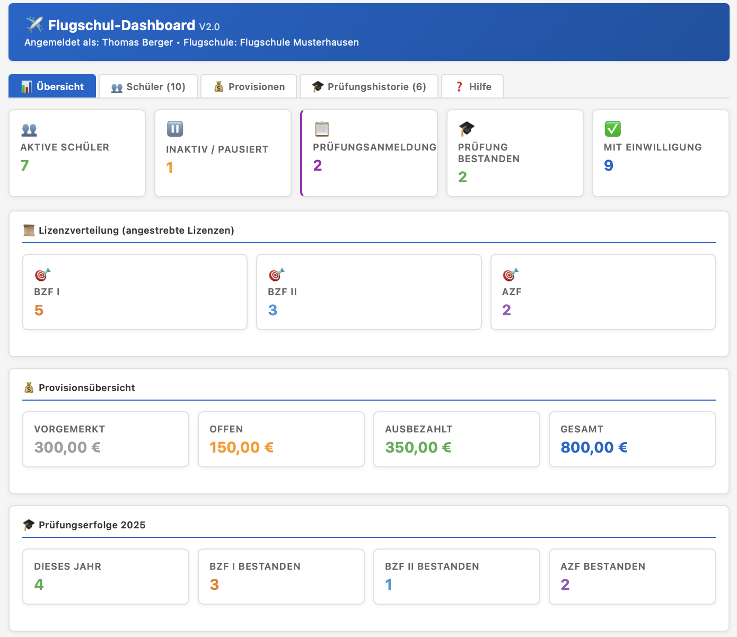
Task: Click green checkmark icon for Mit Einwilligung
Action: point(612,129)
